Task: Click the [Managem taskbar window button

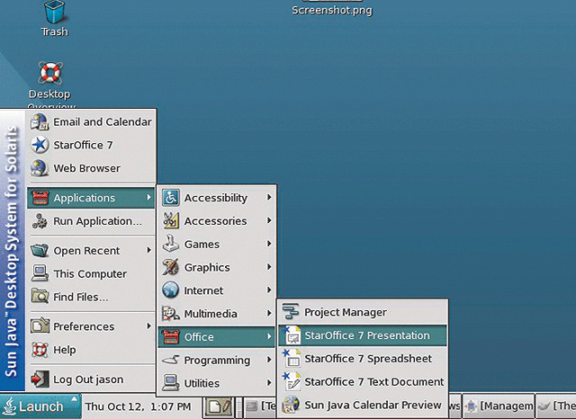Action: point(498,406)
